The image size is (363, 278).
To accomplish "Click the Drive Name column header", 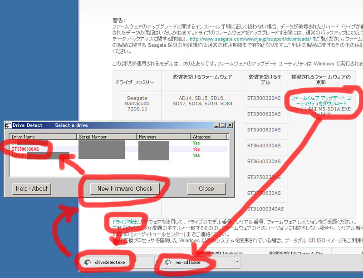I will click(x=43, y=137).
